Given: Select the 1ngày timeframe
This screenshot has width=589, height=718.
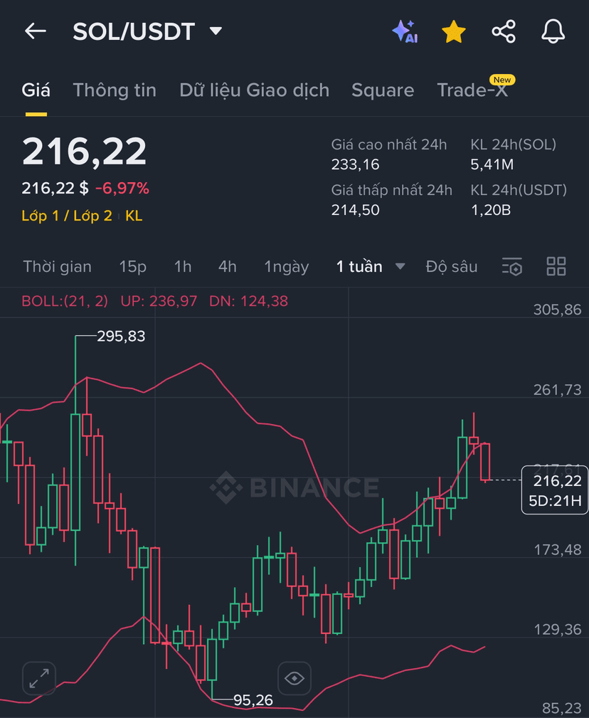Looking at the screenshot, I should tap(287, 267).
